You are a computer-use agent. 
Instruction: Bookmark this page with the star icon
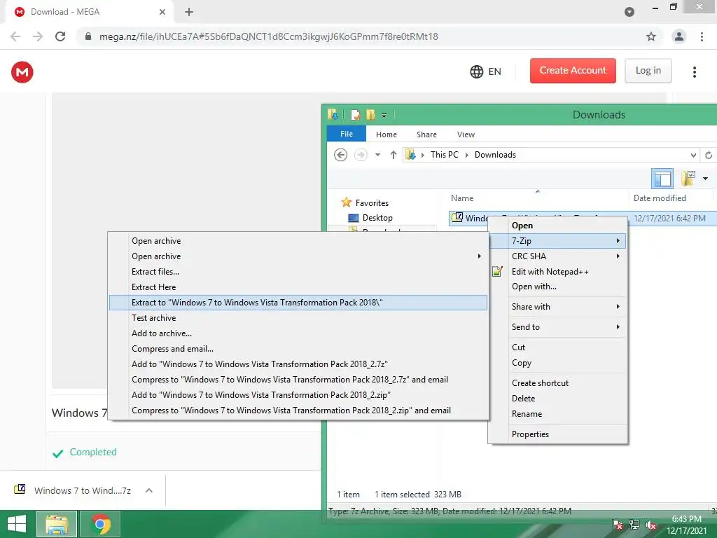pyautogui.click(x=650, y=36)
